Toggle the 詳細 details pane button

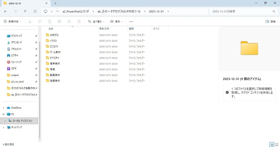(x=270, y=22)
